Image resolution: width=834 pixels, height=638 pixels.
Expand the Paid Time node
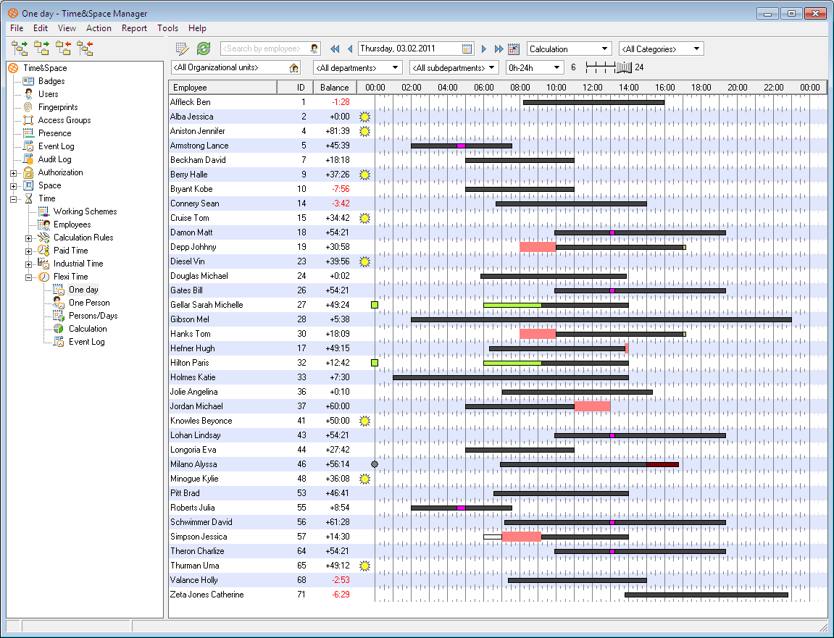click(29, 251)
